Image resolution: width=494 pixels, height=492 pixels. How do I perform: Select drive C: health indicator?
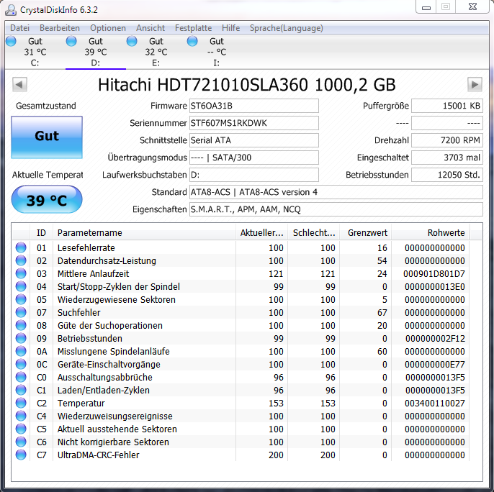[11, 41]
